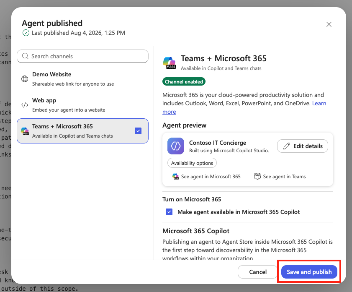Click the Web app code brackets icon

pos(25,105)
